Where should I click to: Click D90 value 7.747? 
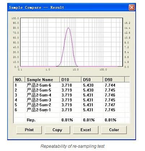110,105
